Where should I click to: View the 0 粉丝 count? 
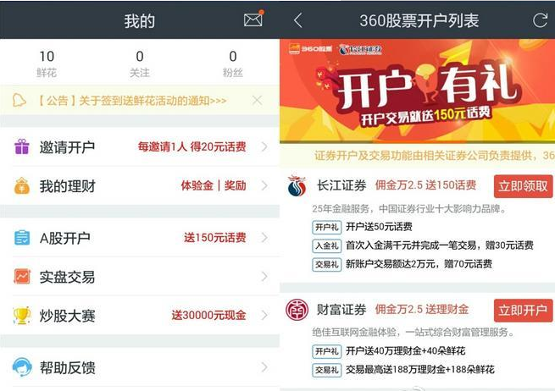coord(232,63)
